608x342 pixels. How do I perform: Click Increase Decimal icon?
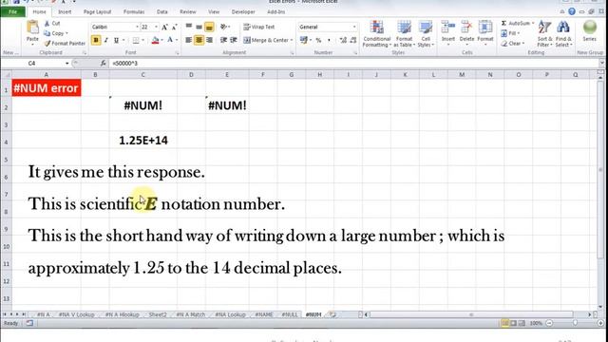point(343,40)
